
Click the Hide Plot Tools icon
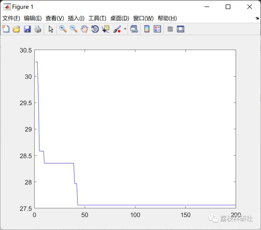[170, 29]
